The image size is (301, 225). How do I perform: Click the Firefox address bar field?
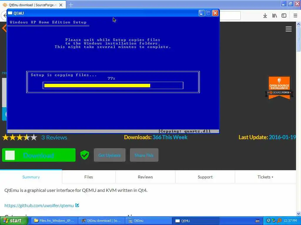click(230, 16)
